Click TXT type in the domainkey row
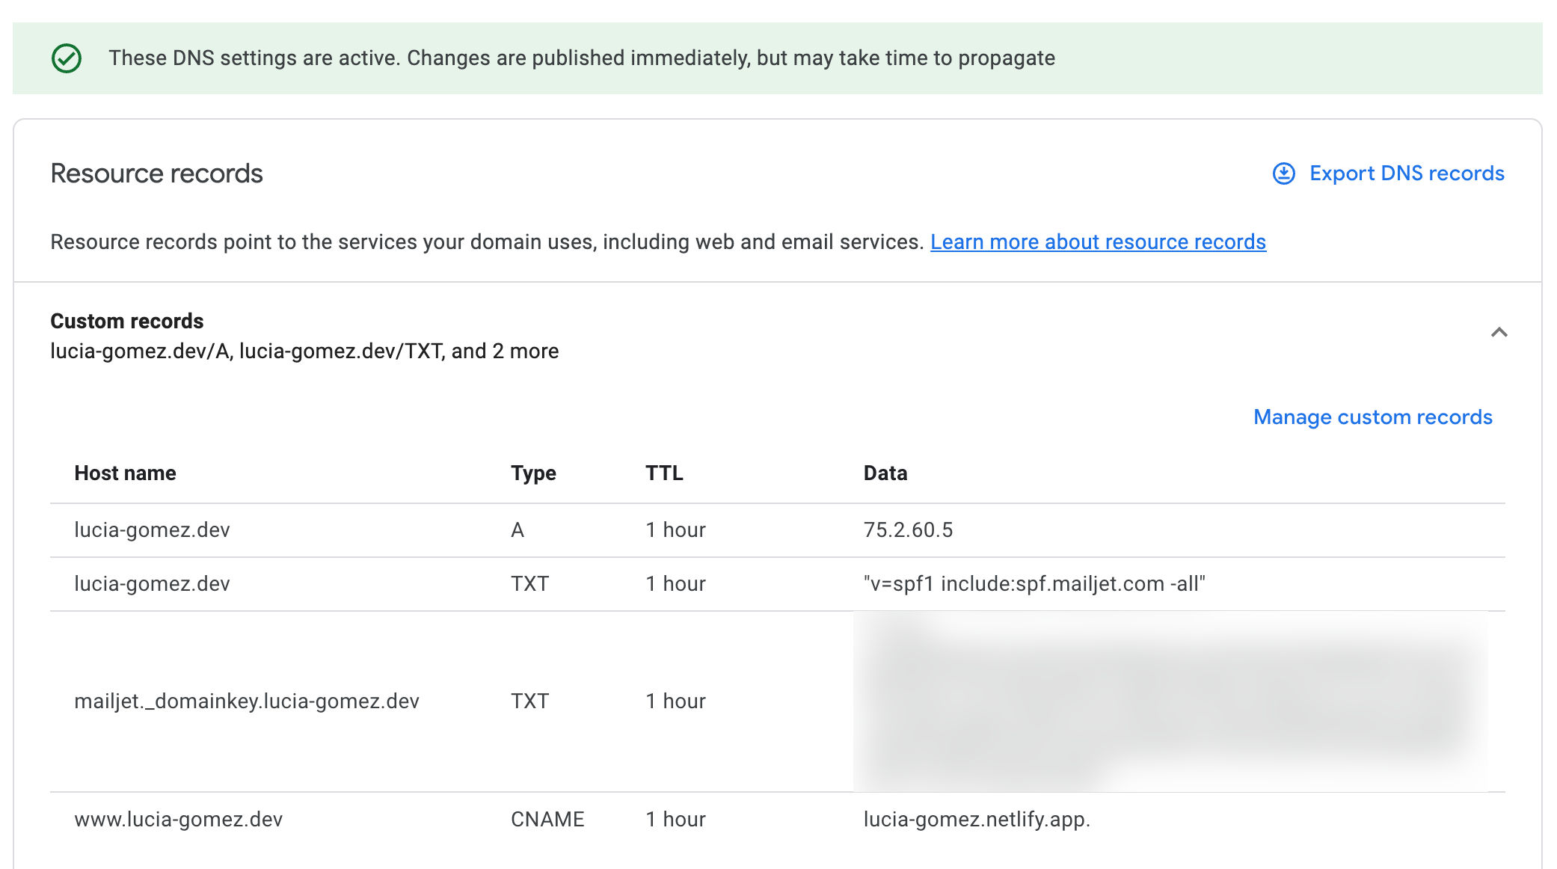This screenshot has width=1557, height=869. [x=530, y=701]
